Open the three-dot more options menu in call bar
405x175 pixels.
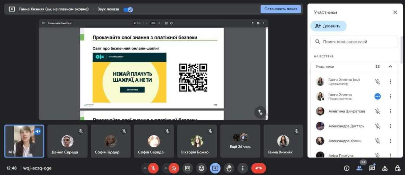click(x=243, y=168)
